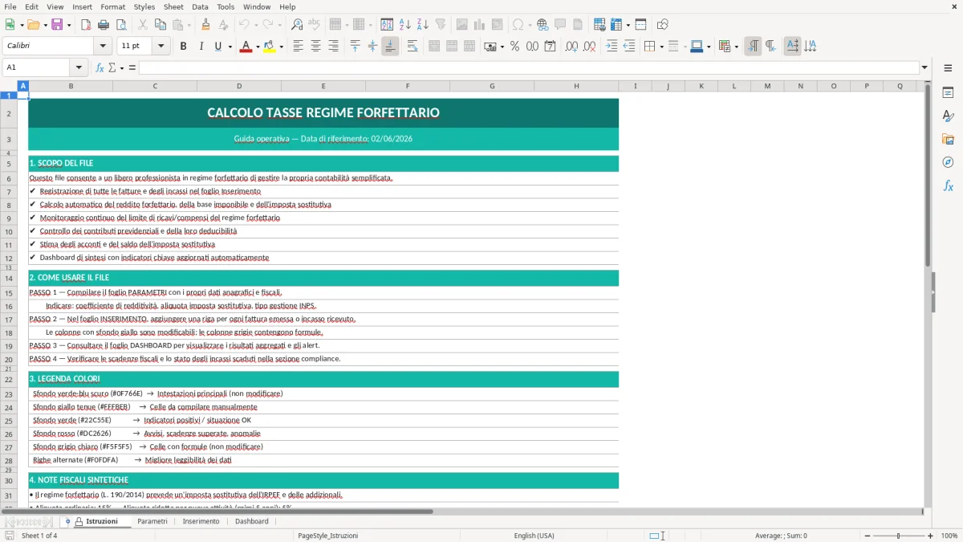Viewport: 963px width, 542px height.
Task: Insert a hyperlink
Action: pos(542,25)
